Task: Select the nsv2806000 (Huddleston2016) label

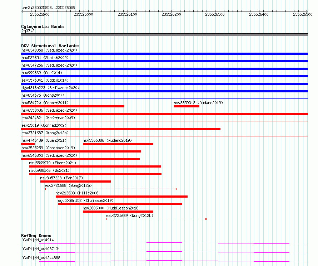Action: click(111, 208)
